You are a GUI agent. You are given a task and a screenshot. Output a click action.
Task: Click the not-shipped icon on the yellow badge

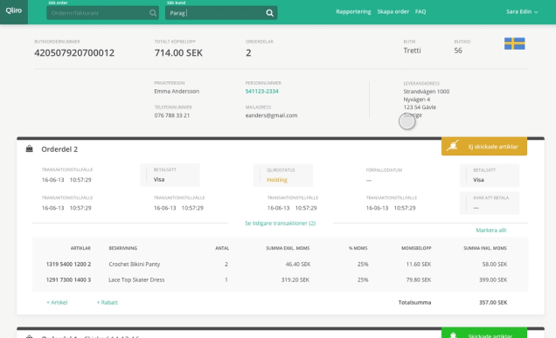[453, 146]
